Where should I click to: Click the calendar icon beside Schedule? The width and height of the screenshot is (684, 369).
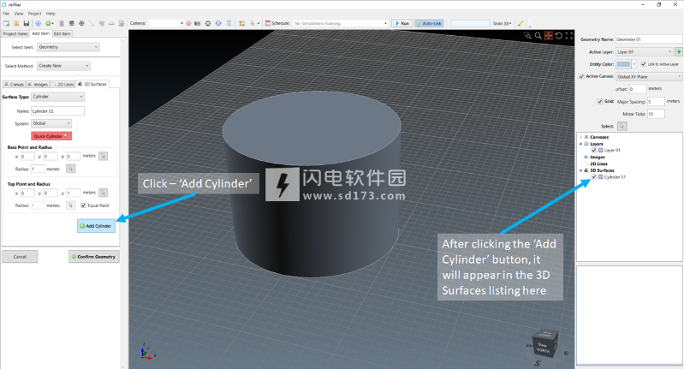(x=268, y=23)
